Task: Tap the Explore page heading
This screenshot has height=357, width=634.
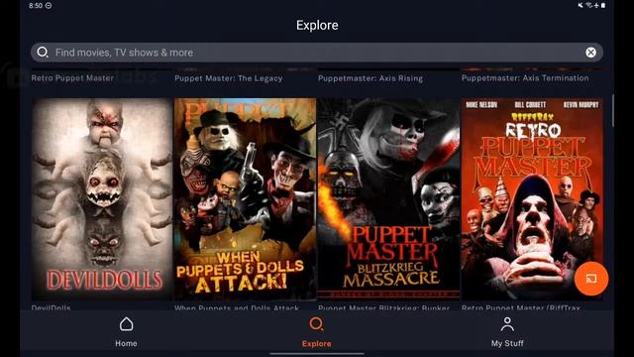Action: (317, 25)
